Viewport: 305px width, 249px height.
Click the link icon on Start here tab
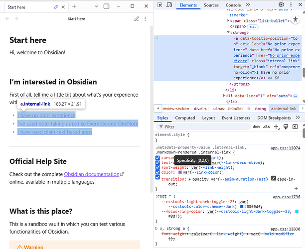point(56,7)
